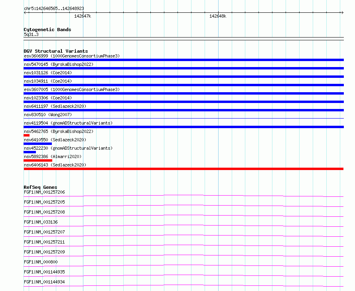Click the blue bar under esv3606999
This screenshot has width=355, height=291.
[183, 60]
